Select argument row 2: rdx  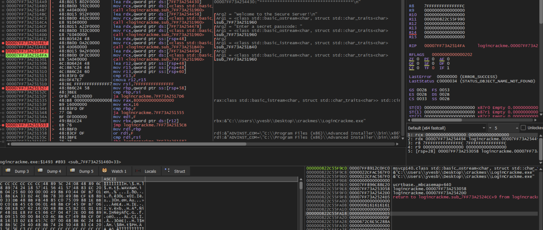click(472, 139)
